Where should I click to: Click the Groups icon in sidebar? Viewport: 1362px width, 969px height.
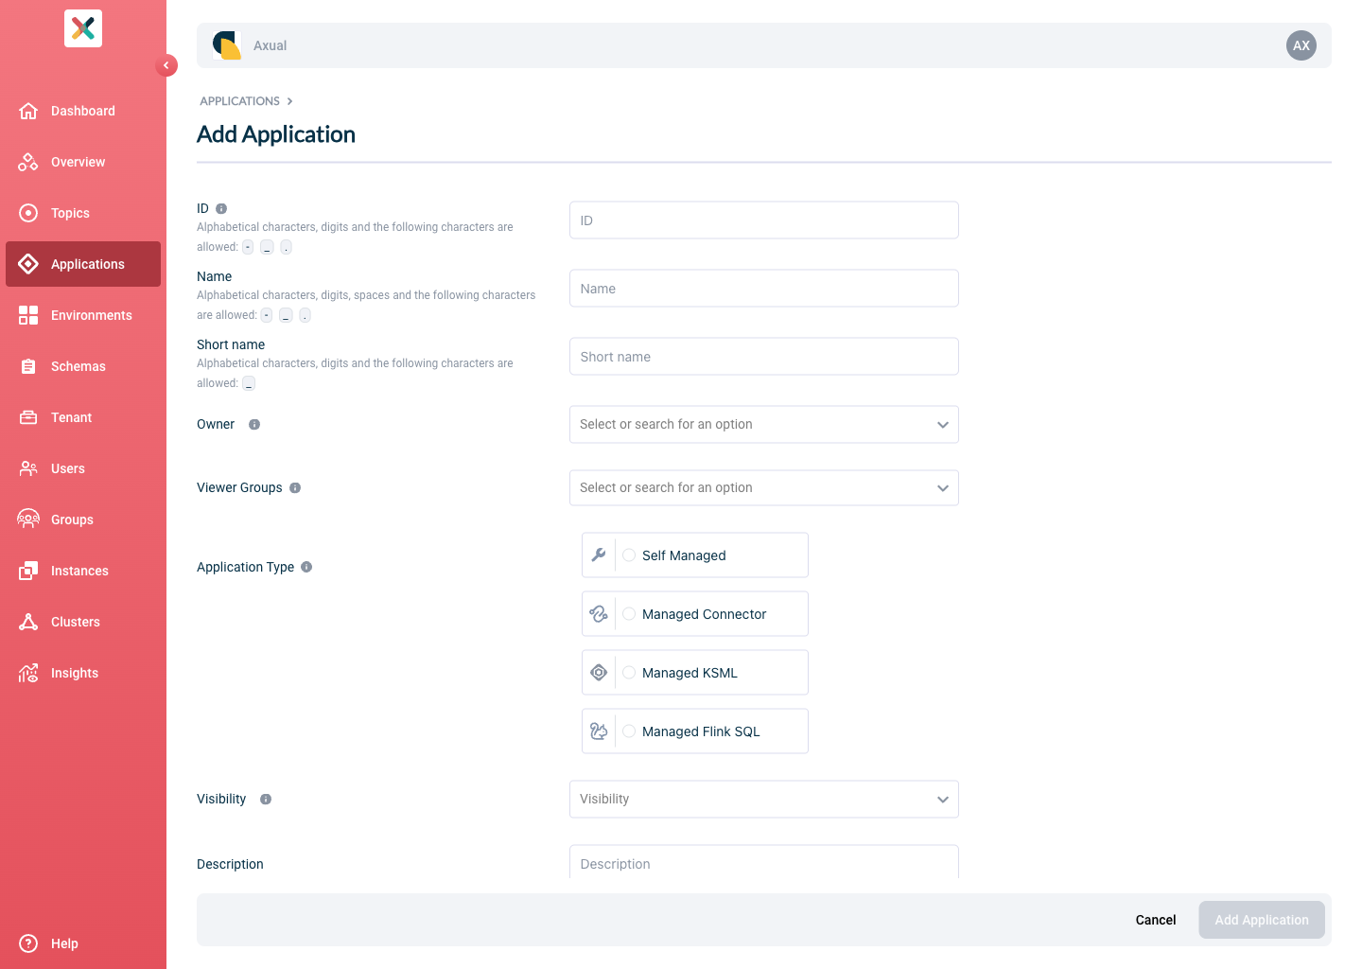(28, 520)
